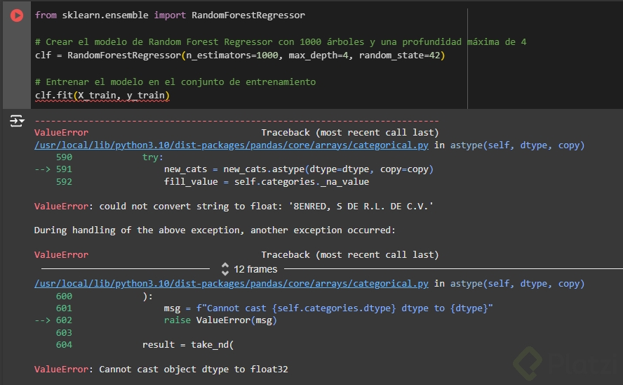Click the 'raise ValueError(msg)' line 602

[220, 320]
